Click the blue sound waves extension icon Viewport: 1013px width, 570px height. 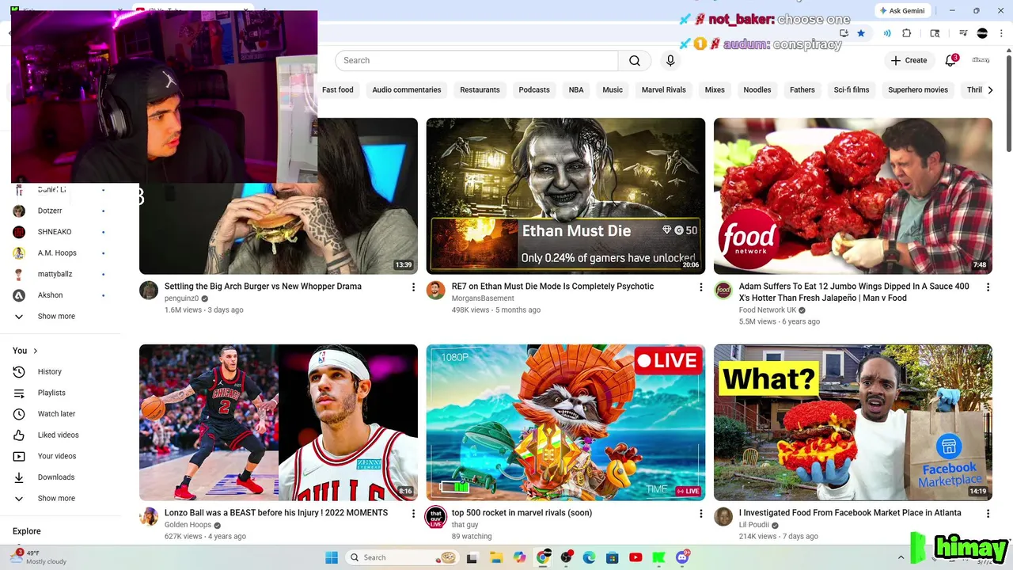(887, 33)
